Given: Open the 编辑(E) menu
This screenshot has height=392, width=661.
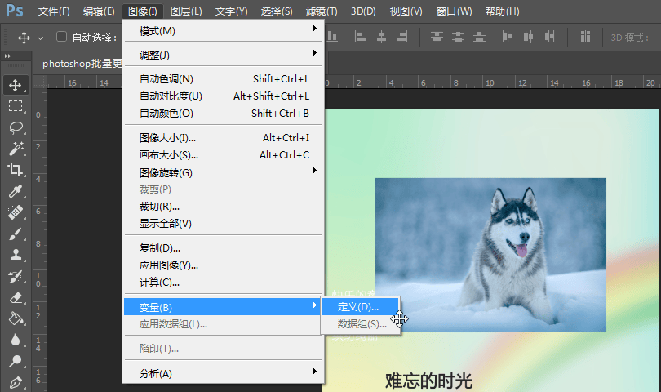Looking at the screenshot, I should pyautogui.click(x=99, y=11).
